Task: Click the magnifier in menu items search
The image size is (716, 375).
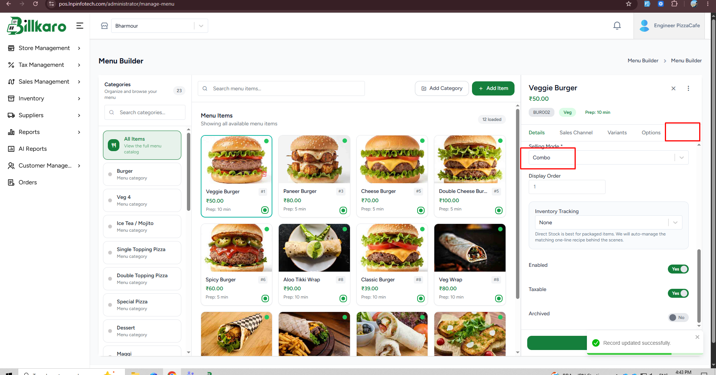Action: click(205, 88)
